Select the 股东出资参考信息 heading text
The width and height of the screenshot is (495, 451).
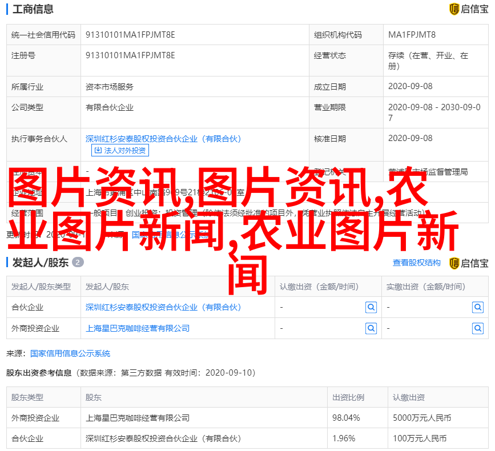39,373
